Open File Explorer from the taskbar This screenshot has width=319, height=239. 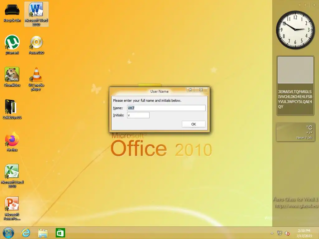click(43, 233)
